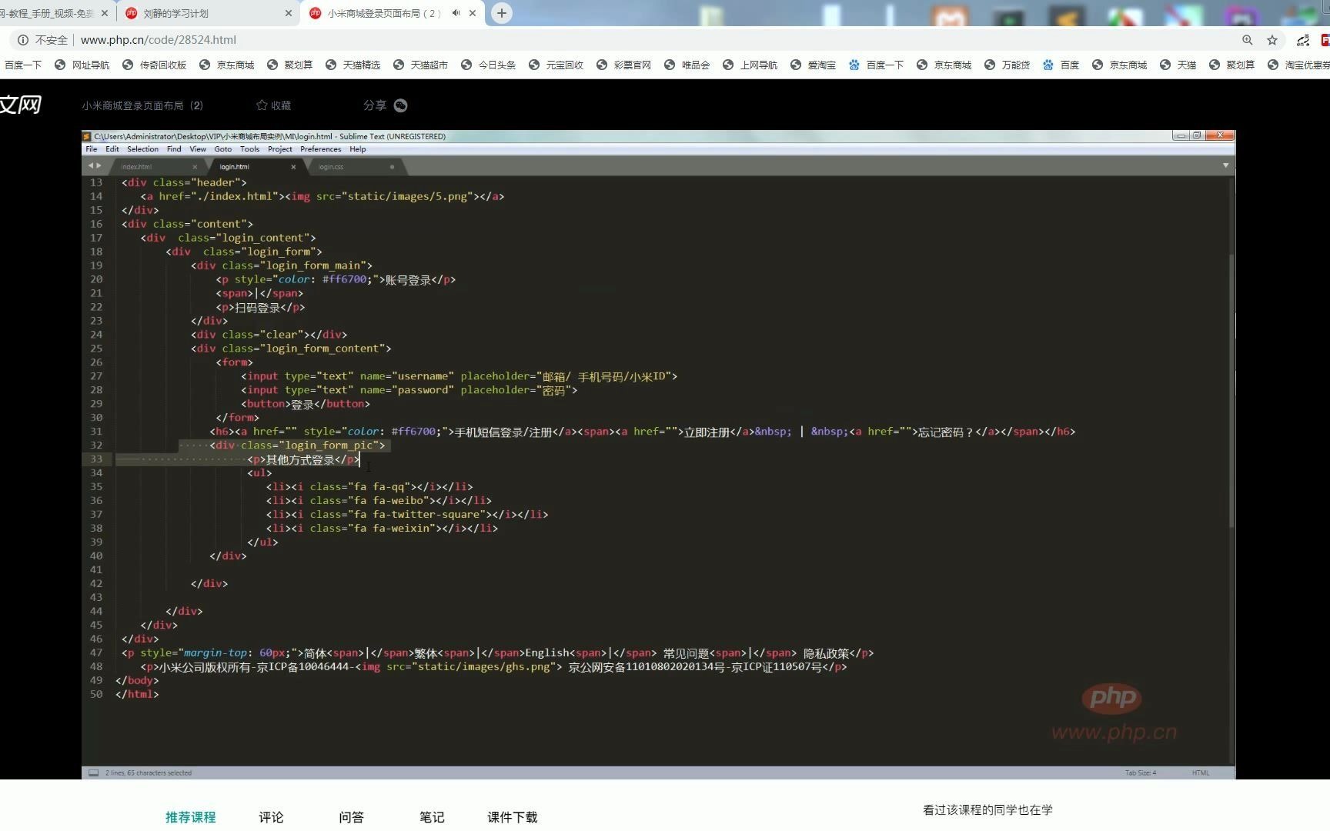Open the 唯品会 bookmark
The height and width of the screenshot is (831, 1330).
(x=687, y=65)
